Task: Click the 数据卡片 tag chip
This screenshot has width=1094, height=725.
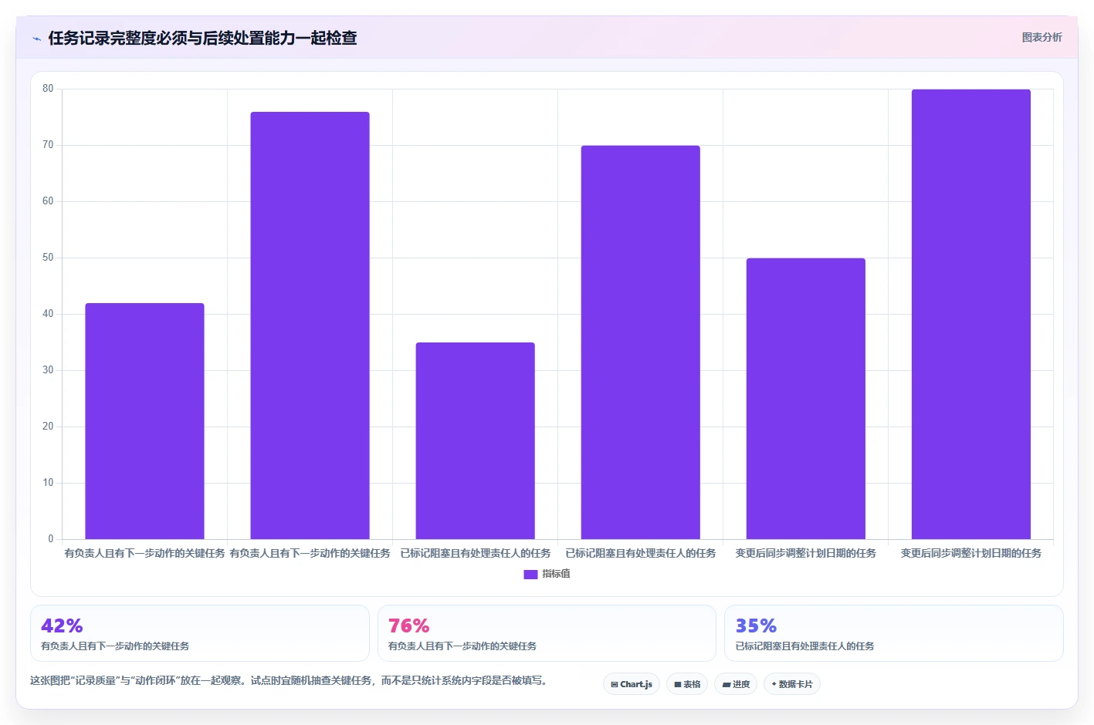Action: coord(792,684)
